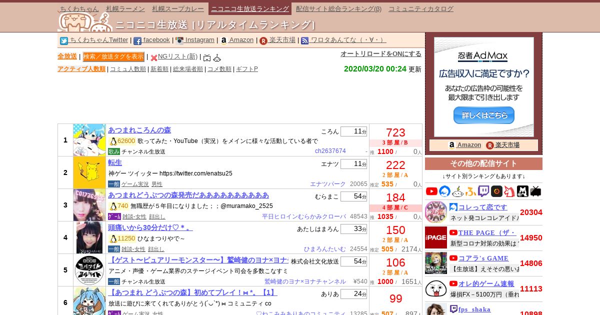600x315 pixels.
Task: Click the Twitter bird icon
Action: point(64,41)
